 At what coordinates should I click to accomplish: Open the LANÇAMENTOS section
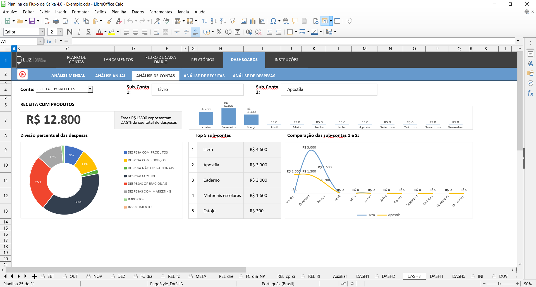pos(118,60)
